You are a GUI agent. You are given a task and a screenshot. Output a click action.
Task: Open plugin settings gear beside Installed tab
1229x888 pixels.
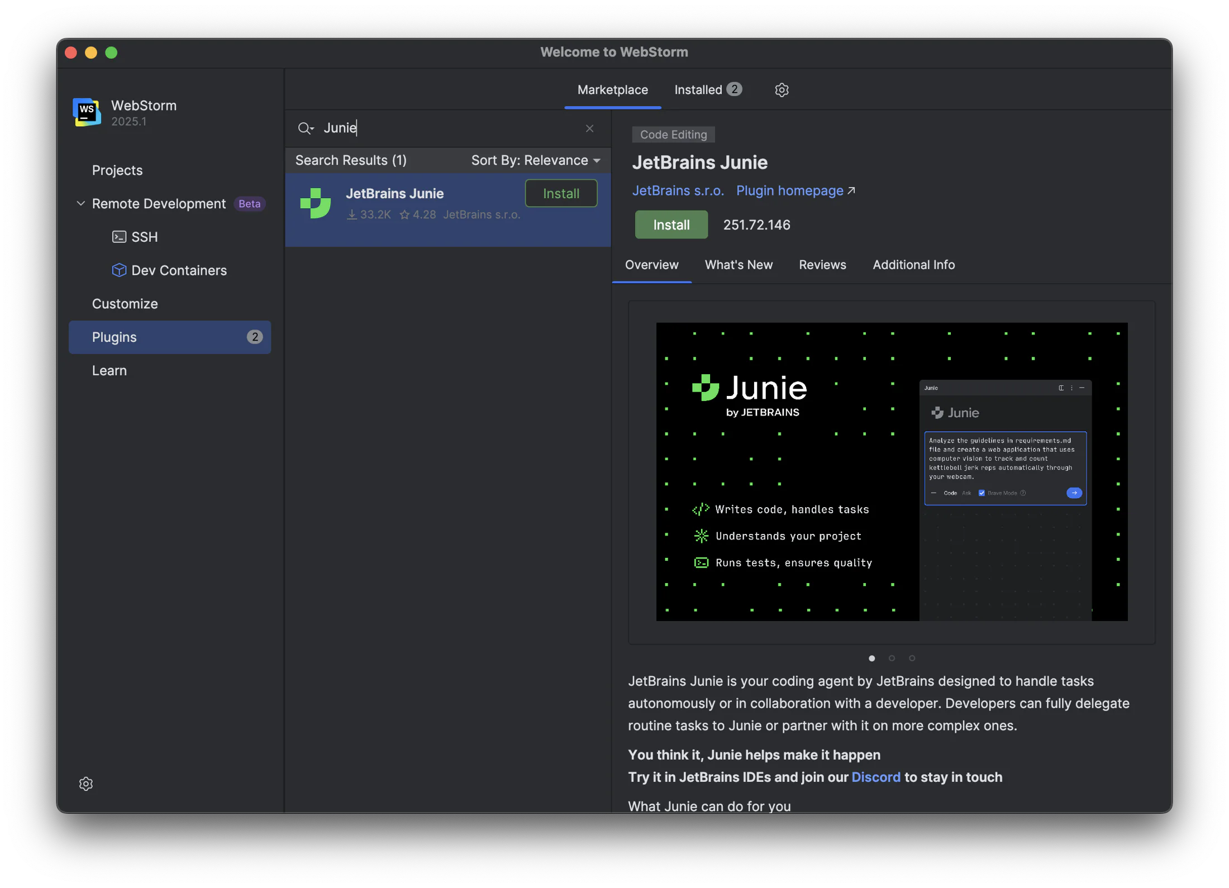[x=782, y=90]
